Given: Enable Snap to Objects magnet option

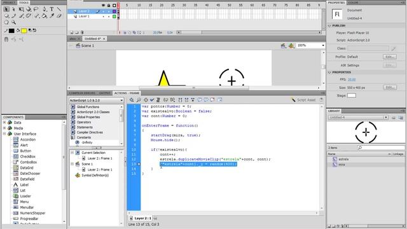Looking at the screenshot, I should click(x=6, y=39).
